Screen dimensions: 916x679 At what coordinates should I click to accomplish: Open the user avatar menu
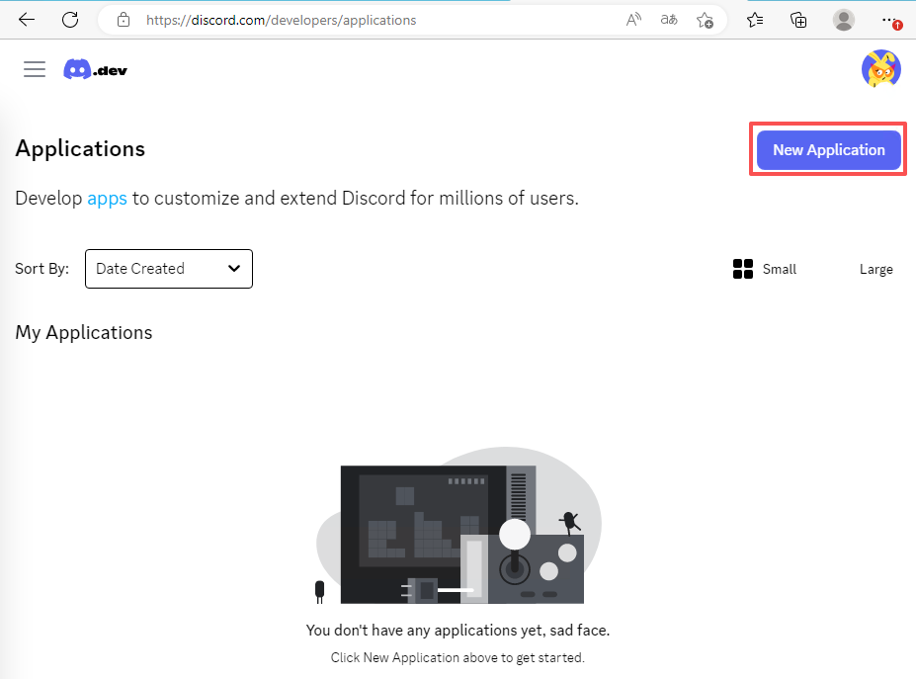pyautogui.click(x=881, y=68)
